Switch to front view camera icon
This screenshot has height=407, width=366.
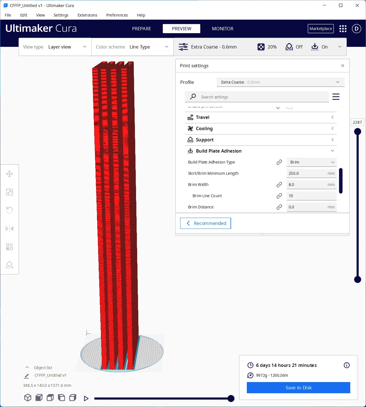coord(39,398)
